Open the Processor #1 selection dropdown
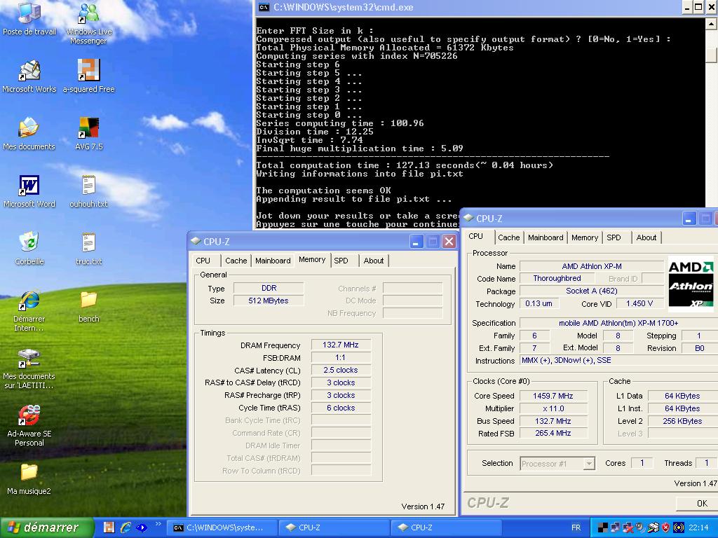This screenshot has width=718, height=538. pos(589,464)
